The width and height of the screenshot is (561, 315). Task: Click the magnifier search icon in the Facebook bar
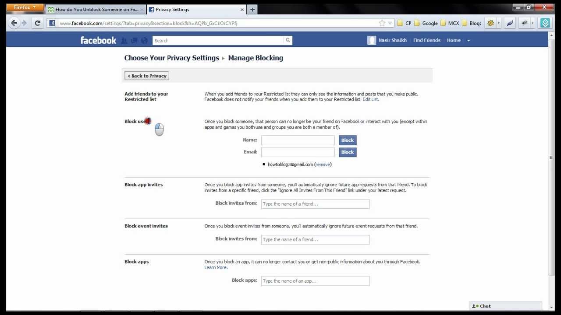click(x=288, y=40)
